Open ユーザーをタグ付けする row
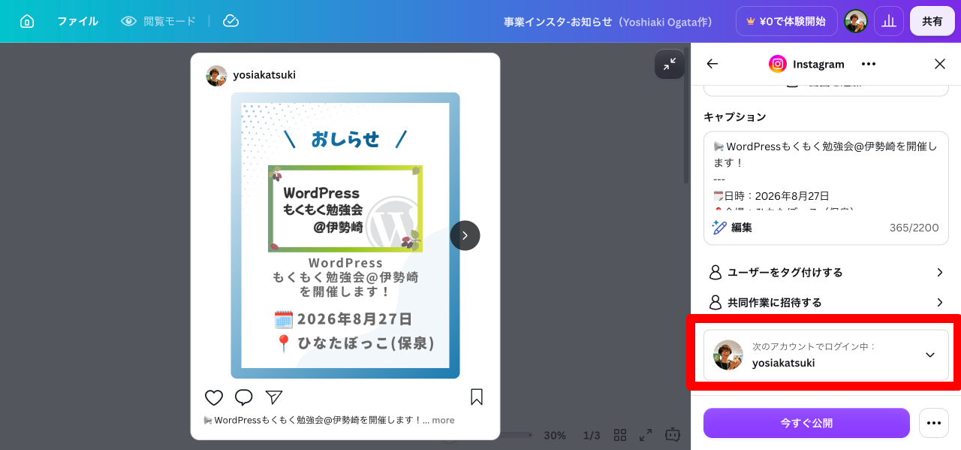The image size is (961, 450). (x=826, y=272)
